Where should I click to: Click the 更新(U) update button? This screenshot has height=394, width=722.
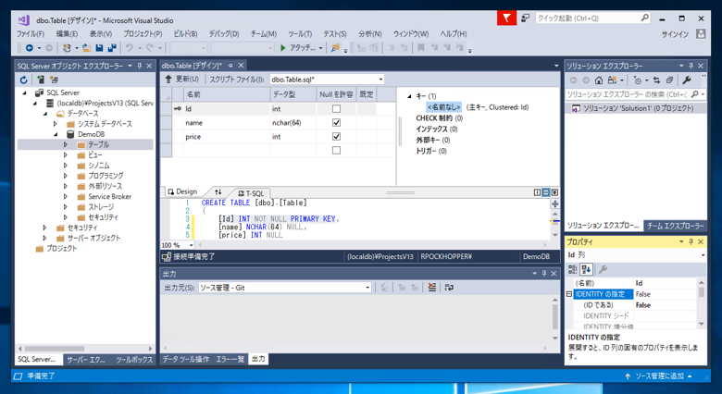coord(181,80)
